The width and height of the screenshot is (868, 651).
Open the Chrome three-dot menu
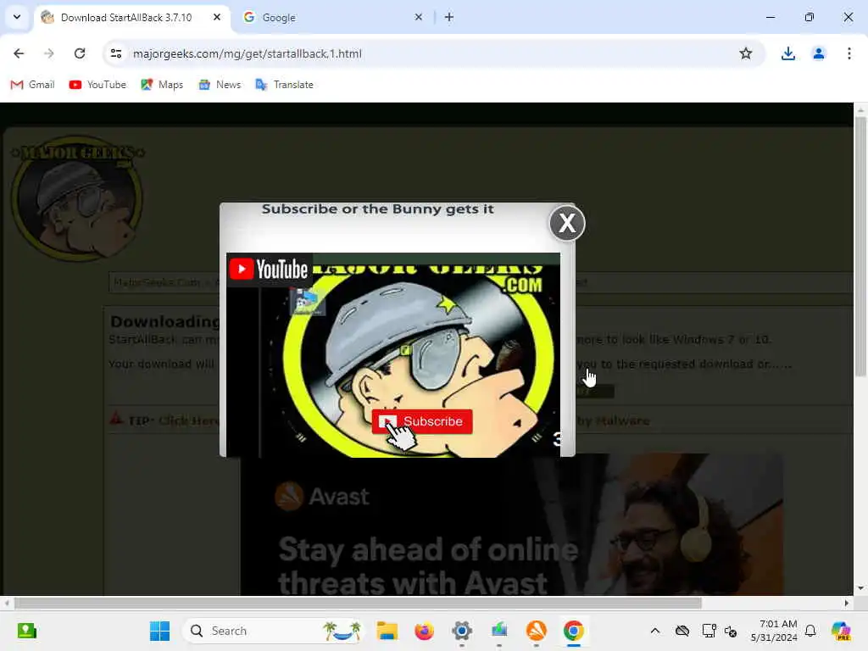[849, 53]
